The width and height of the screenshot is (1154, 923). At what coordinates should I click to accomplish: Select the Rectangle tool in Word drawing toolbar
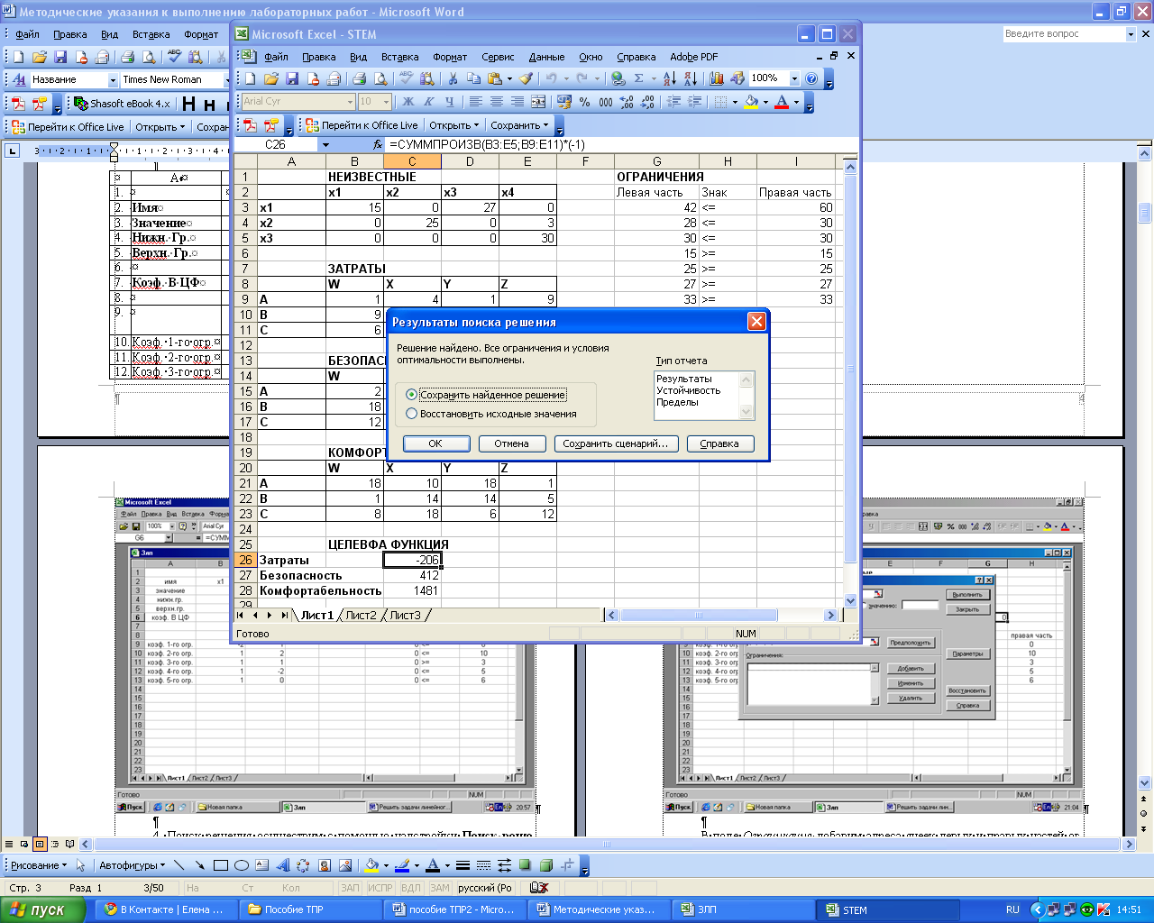click(x=220, y=865)
